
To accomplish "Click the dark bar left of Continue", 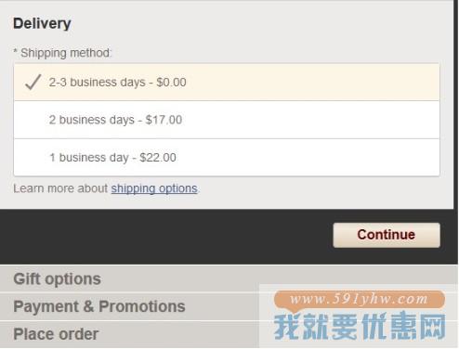I will point(165,237).
